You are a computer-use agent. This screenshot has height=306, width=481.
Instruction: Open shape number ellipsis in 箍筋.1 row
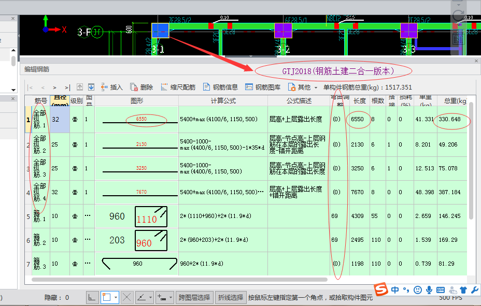88,215
